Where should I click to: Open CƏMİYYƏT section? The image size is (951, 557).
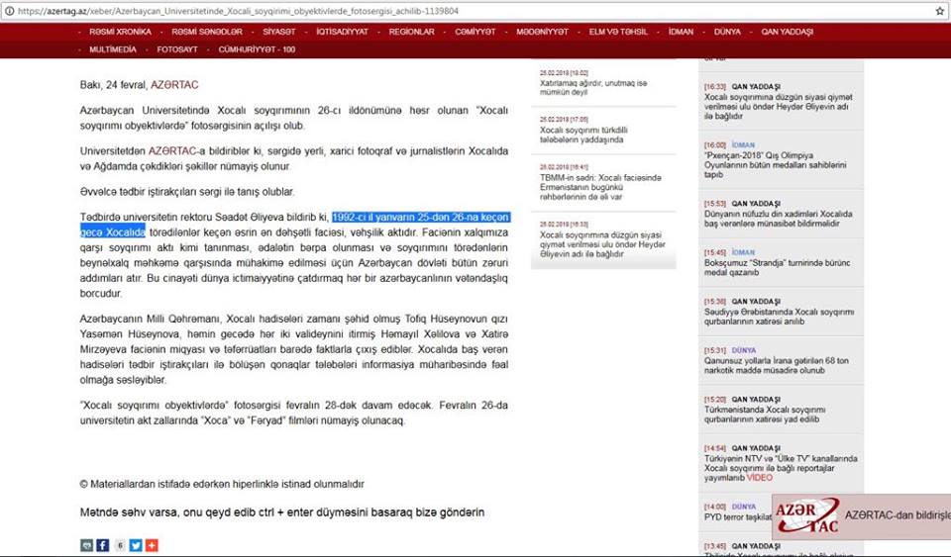pos(475,32)
